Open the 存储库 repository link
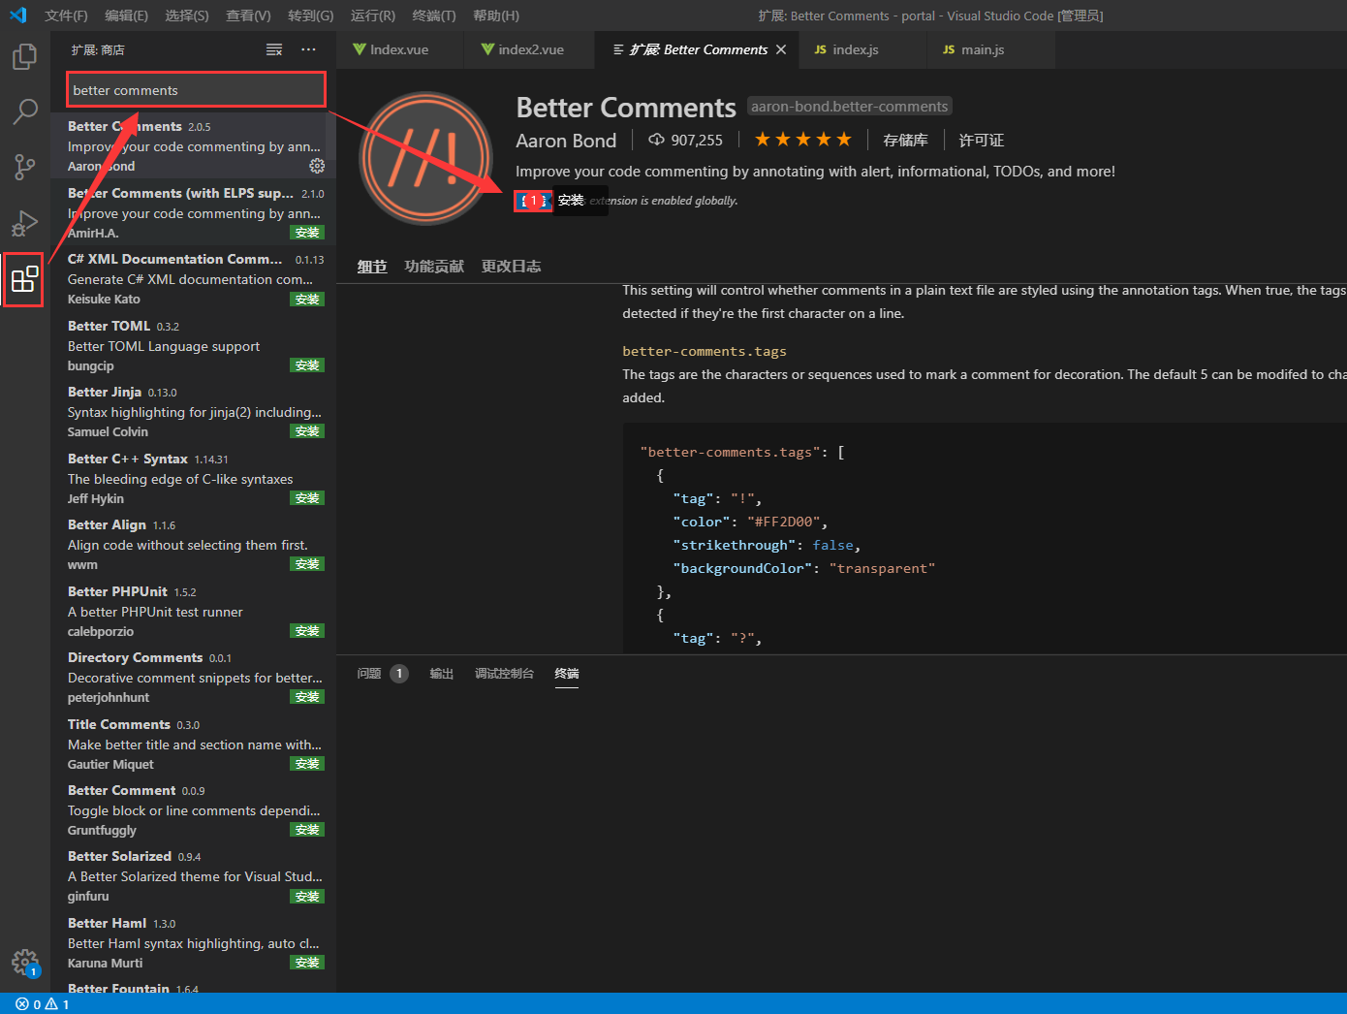Image resolution: width=1347 pixels, height=1014 pixels. [905, 140]
